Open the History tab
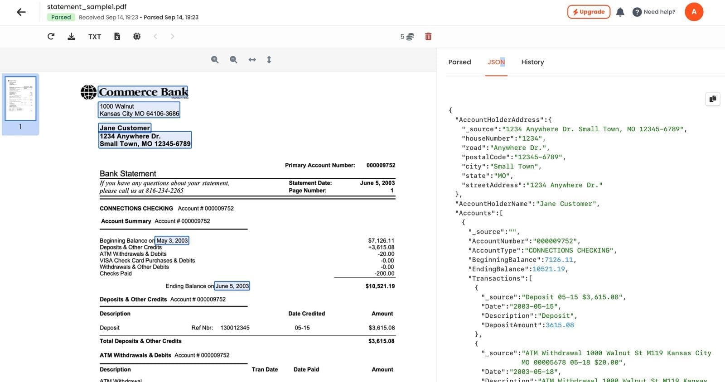Screen dimensions: 725x382 532,62
